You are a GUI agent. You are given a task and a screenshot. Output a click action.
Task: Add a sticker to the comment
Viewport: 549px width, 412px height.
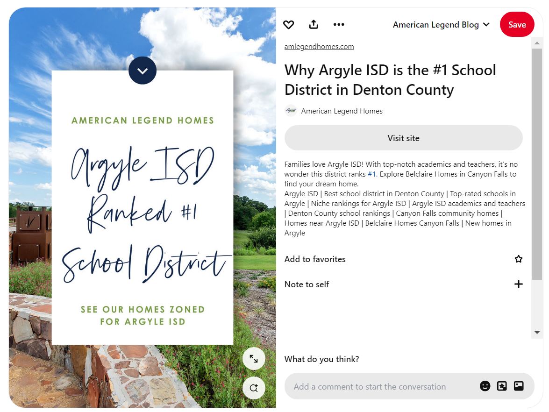click(x=502, y=386)
